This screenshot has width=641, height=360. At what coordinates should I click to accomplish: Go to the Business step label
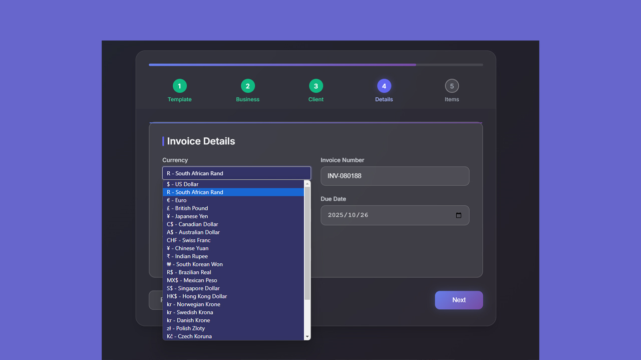(247, 99)
